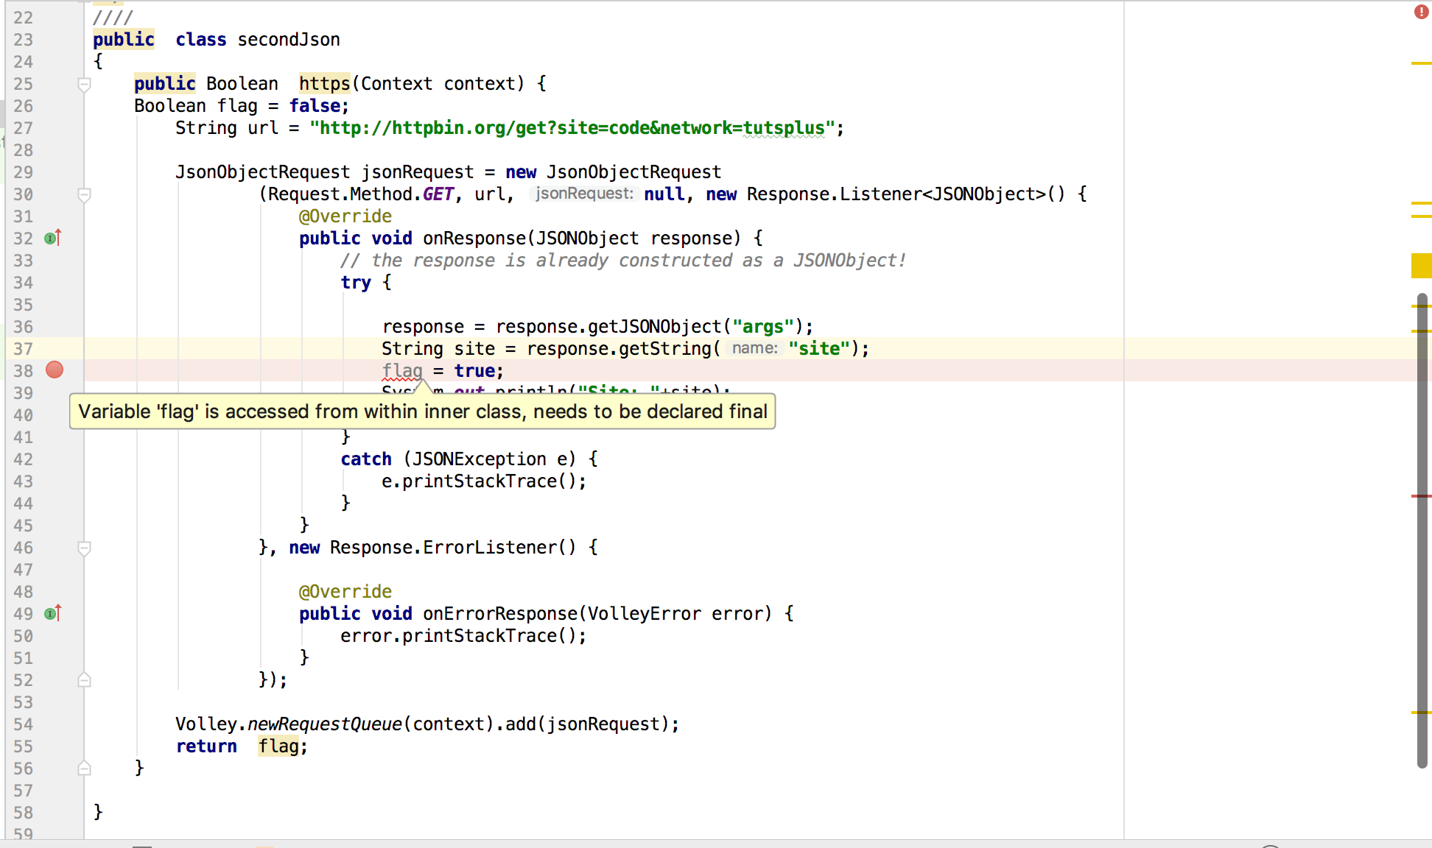Click the highlighted https method name
Screen dimensions: 1432x848
click(x=324, y=84)
